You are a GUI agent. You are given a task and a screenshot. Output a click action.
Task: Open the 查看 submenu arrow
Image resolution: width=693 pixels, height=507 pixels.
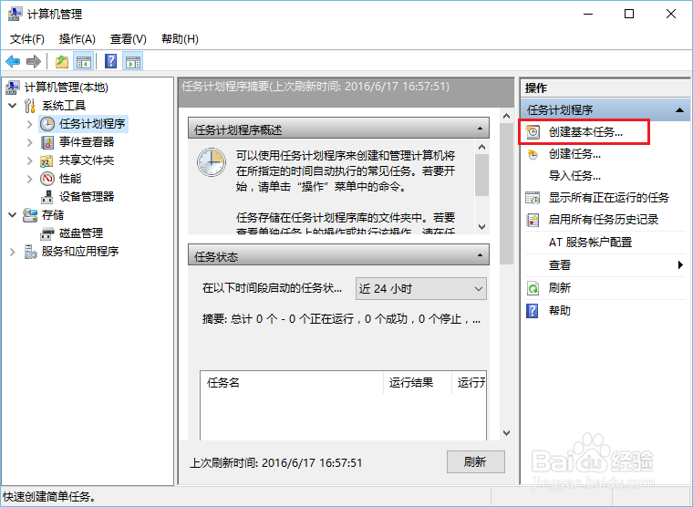click(680, 264)
